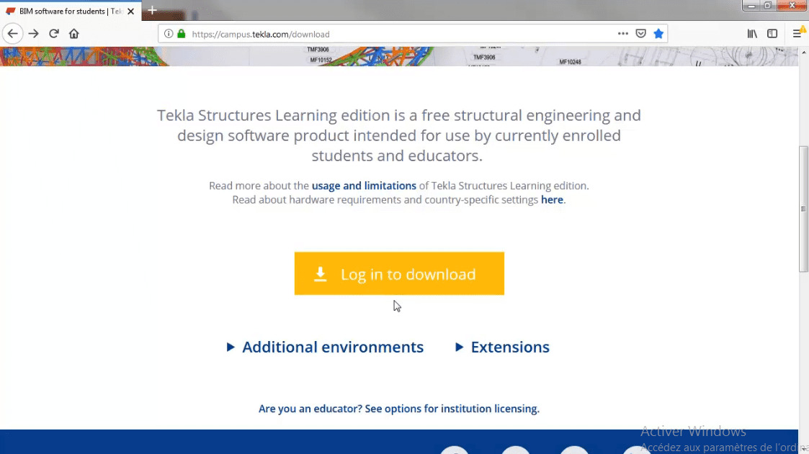Reload the Tekla download page
809x454 pixels.
point(53,34)
